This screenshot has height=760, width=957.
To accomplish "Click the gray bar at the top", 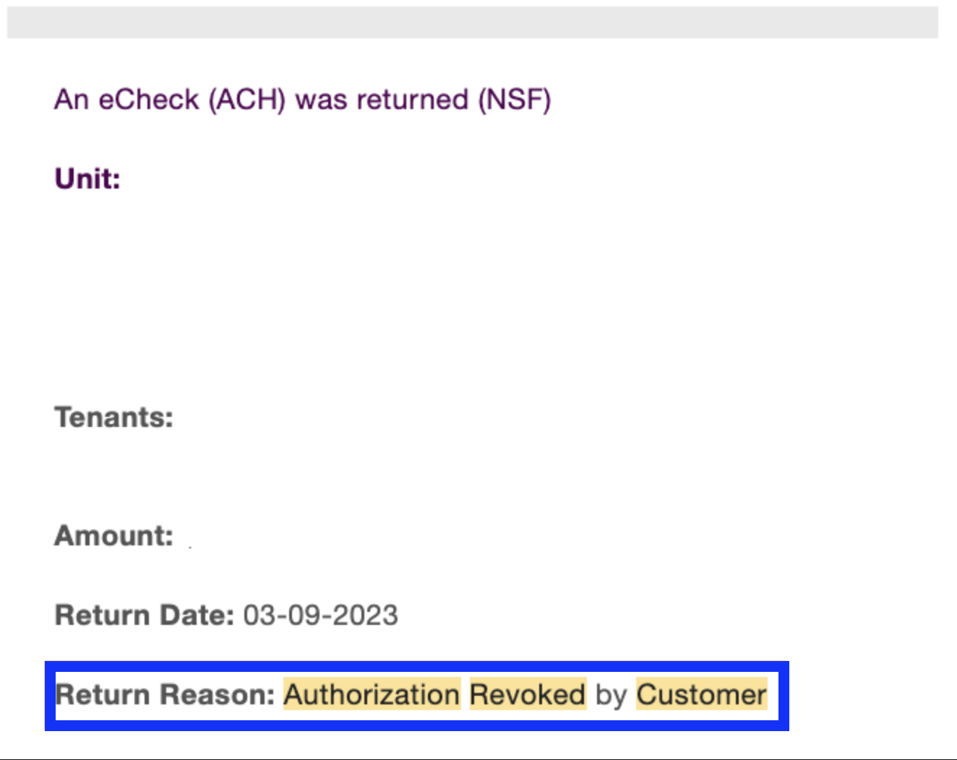I will (x=473, y=22).
